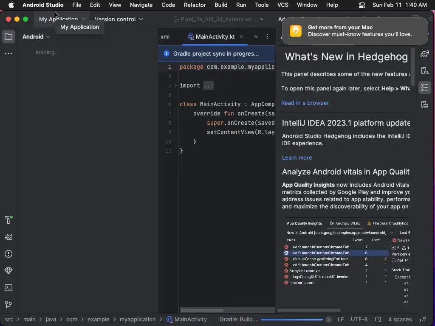Click the Gradle project sync in progress banner text
The height and width of the screenshot is (326, 435).
(216, 53)
